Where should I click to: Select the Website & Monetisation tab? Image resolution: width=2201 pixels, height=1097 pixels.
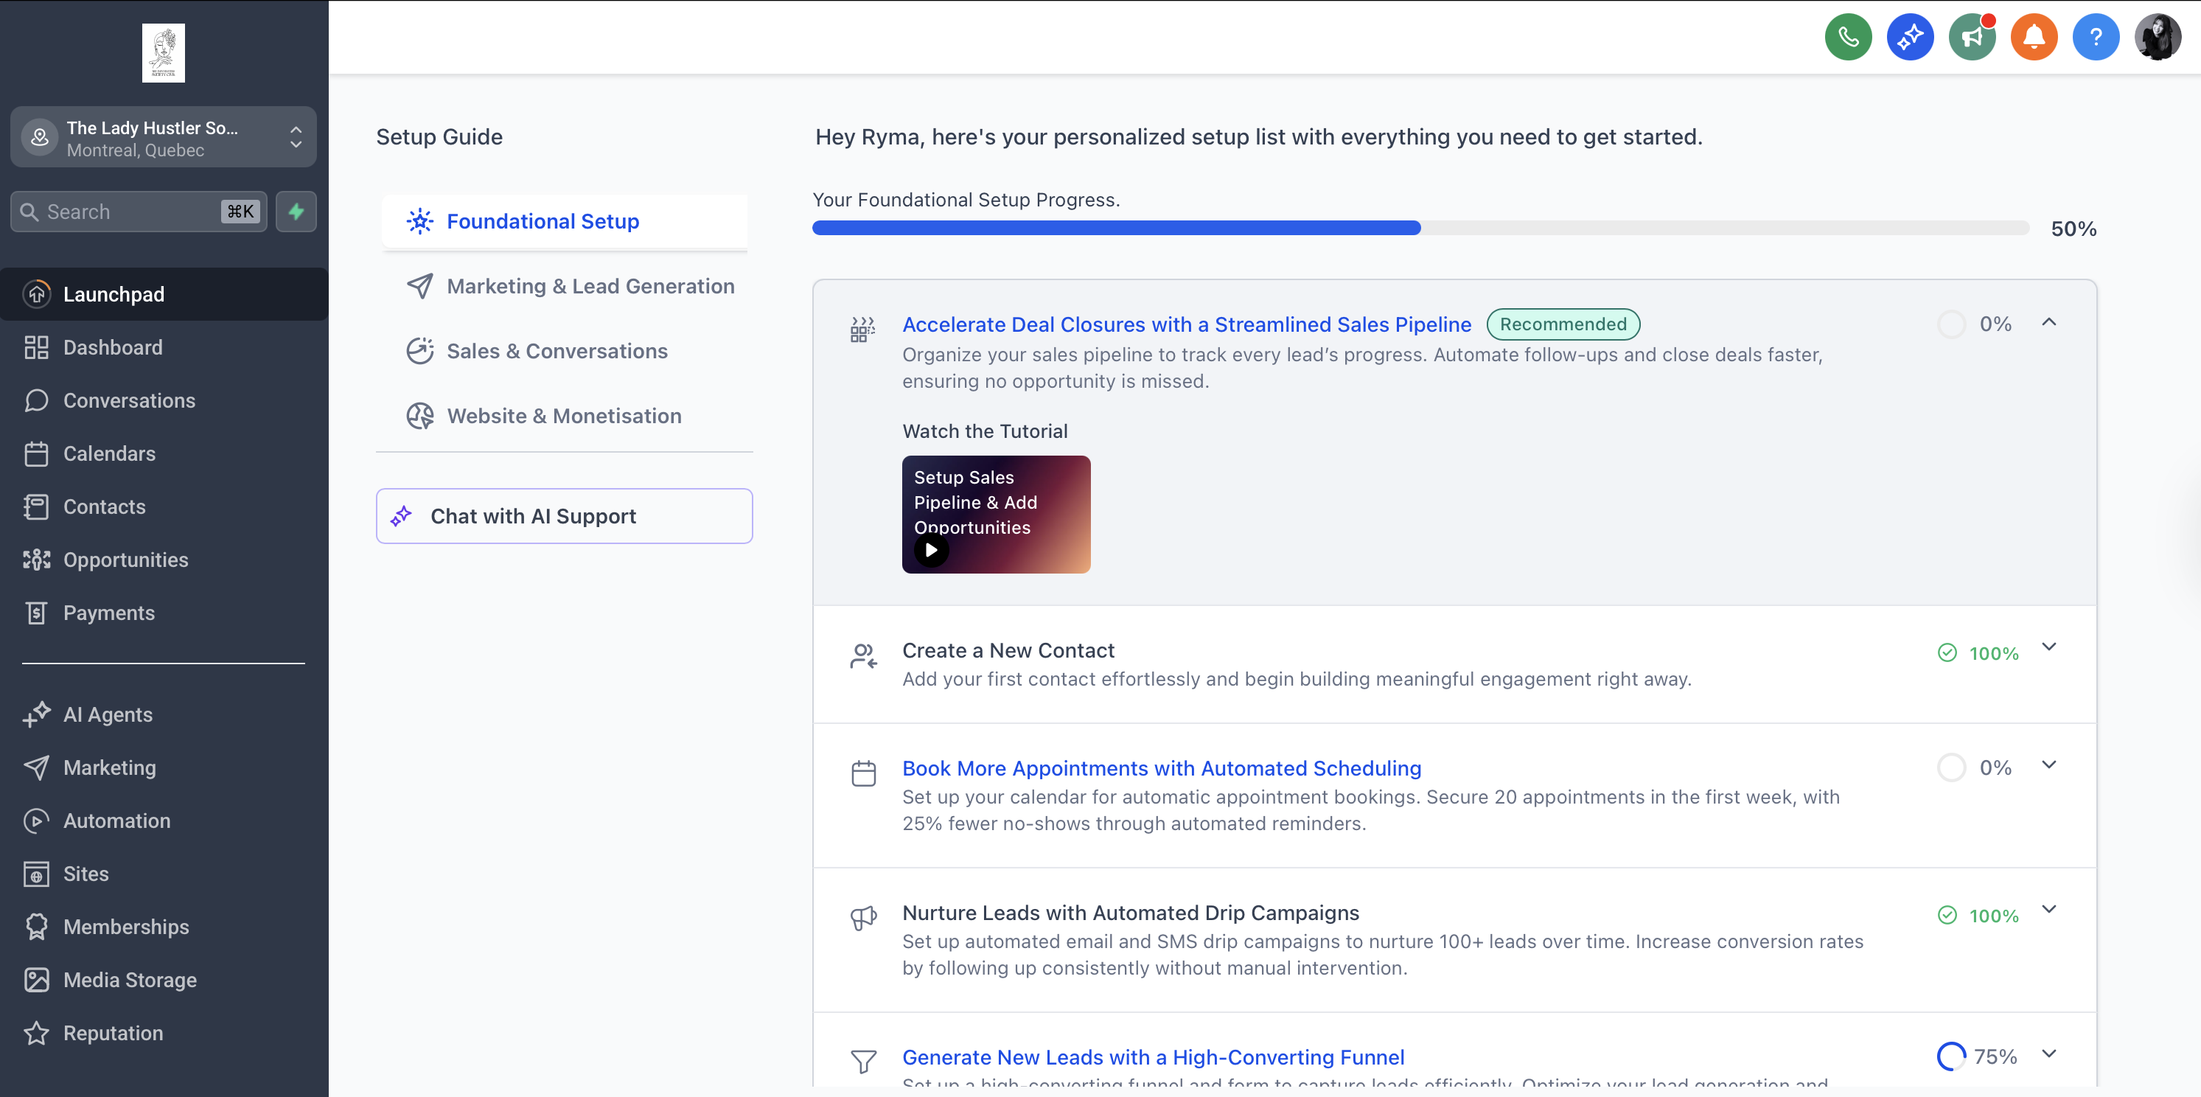(565, 416)
